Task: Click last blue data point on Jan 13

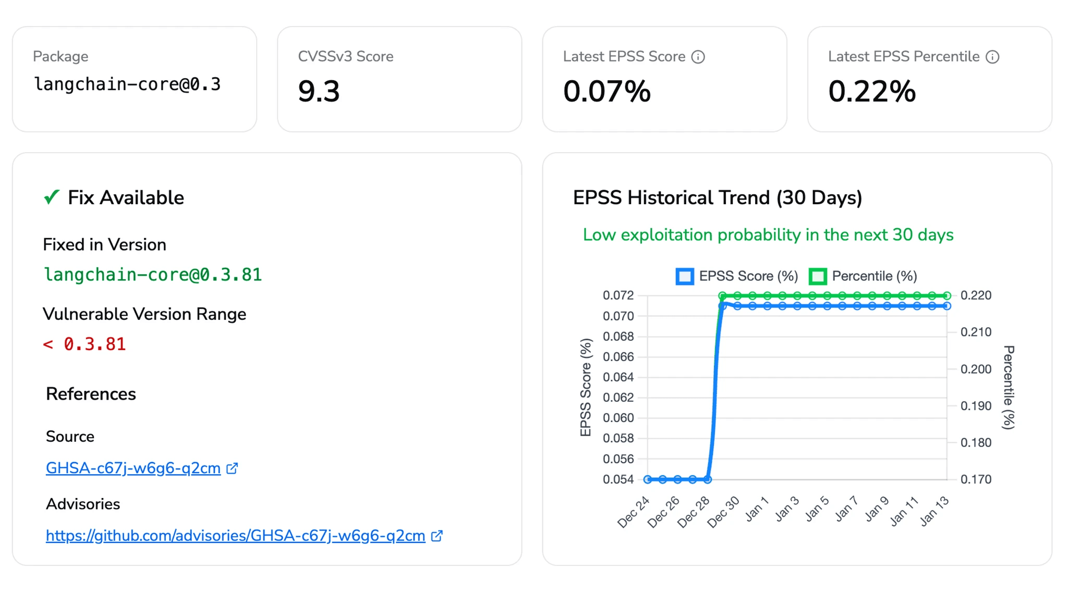Action: (947, 306)
